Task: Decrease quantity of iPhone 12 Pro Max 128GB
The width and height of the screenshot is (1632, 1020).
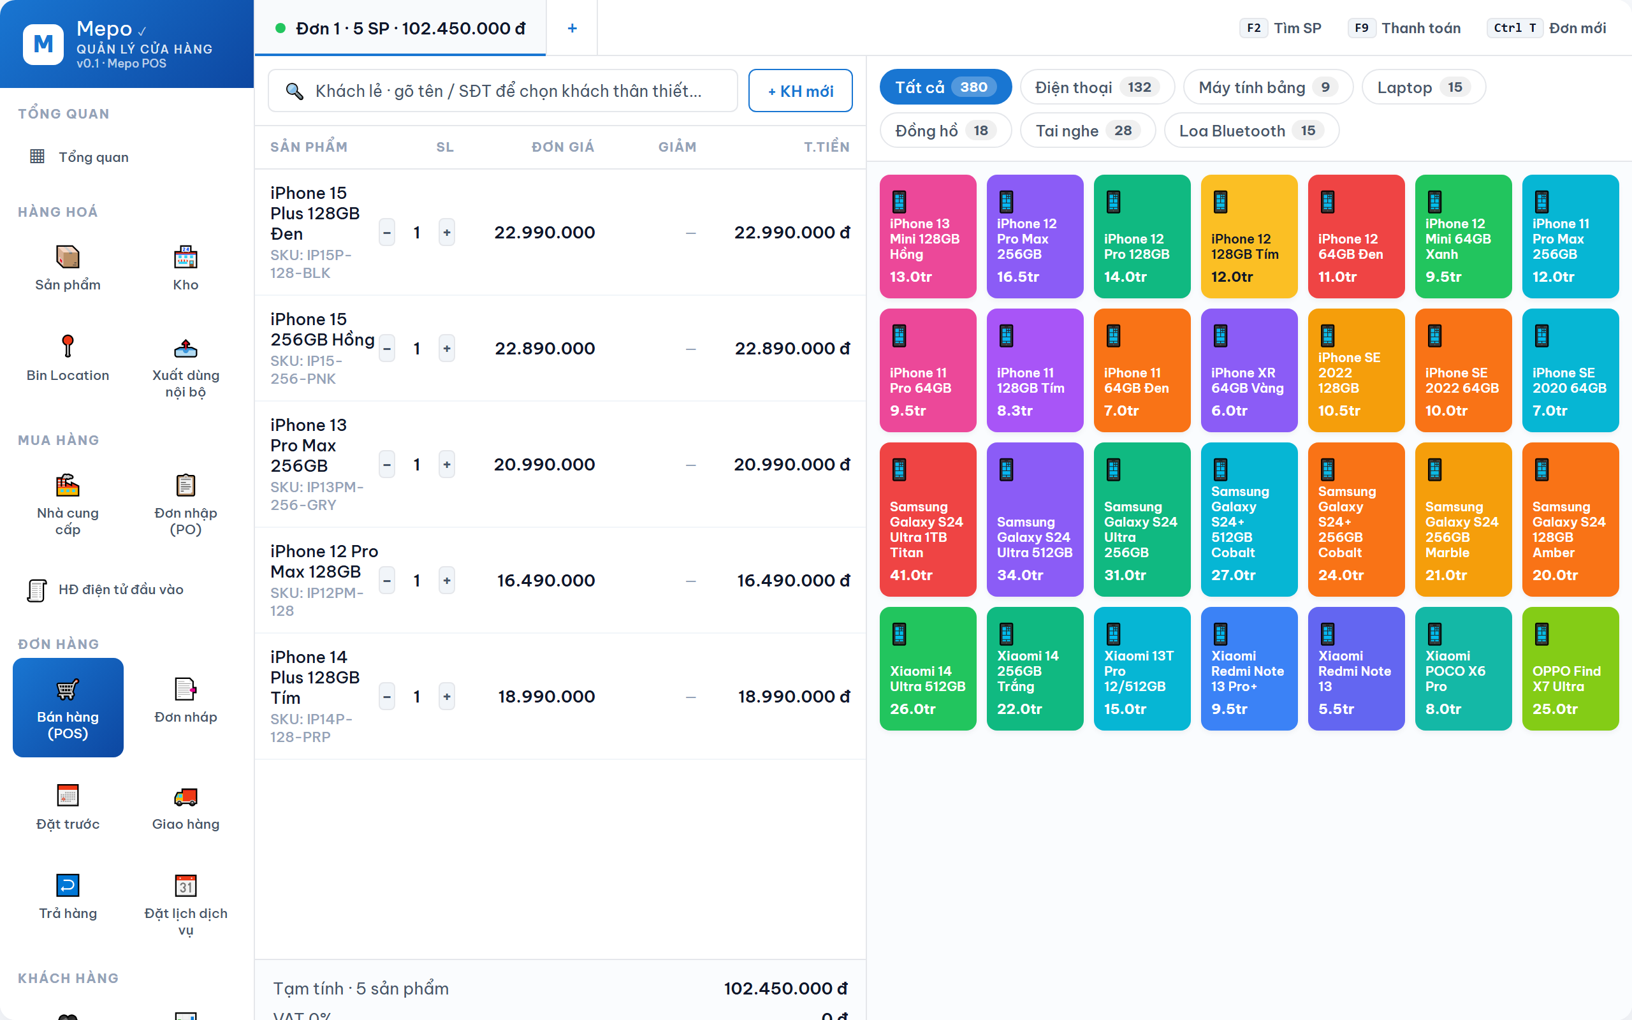Action: coord(386,581)
